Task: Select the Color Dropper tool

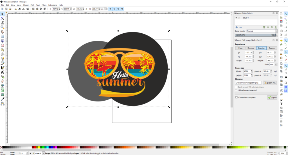Action: [x=3, y=99]
